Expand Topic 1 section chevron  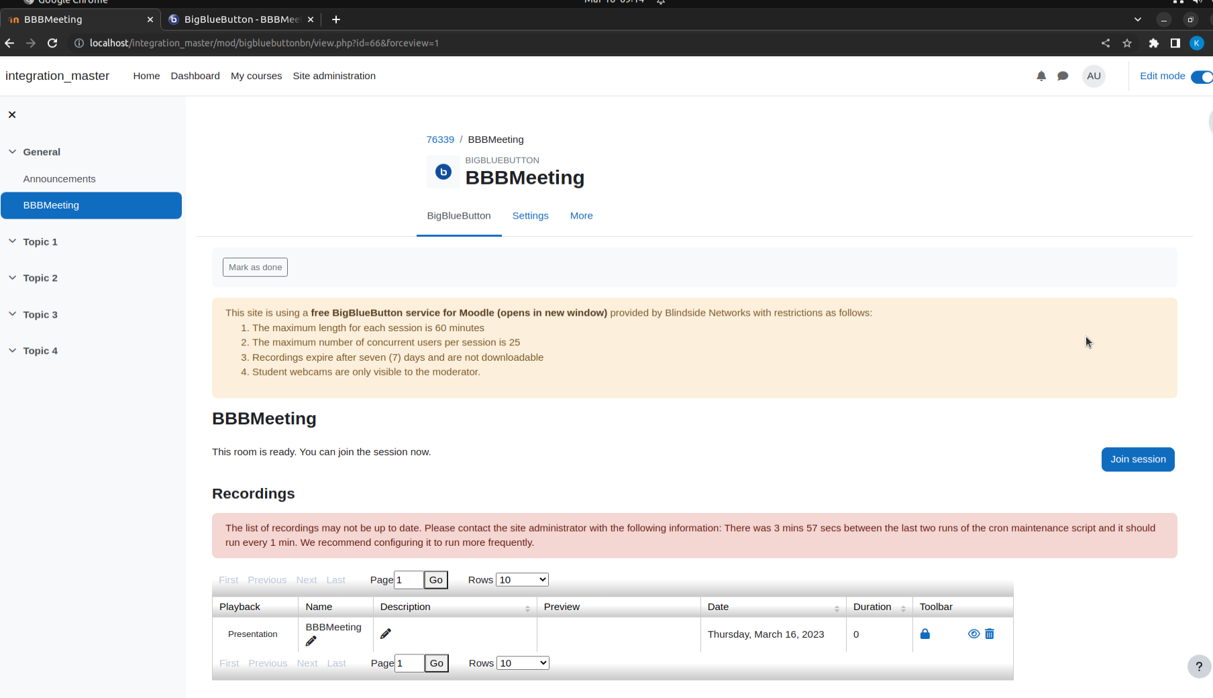click(x=12, y=241)
